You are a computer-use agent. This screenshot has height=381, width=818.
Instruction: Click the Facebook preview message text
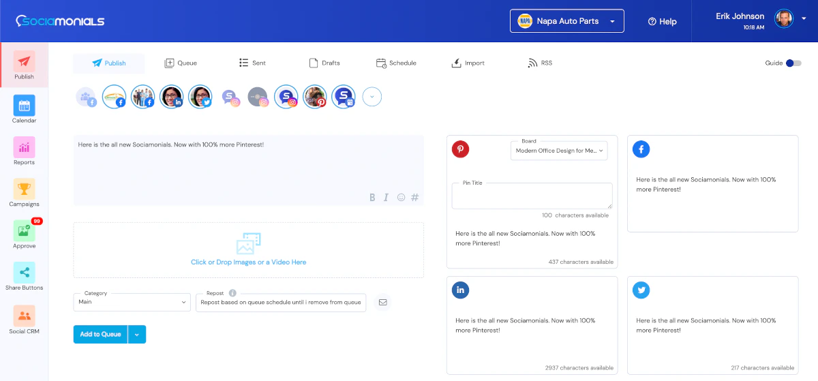(x=706, y=184)
